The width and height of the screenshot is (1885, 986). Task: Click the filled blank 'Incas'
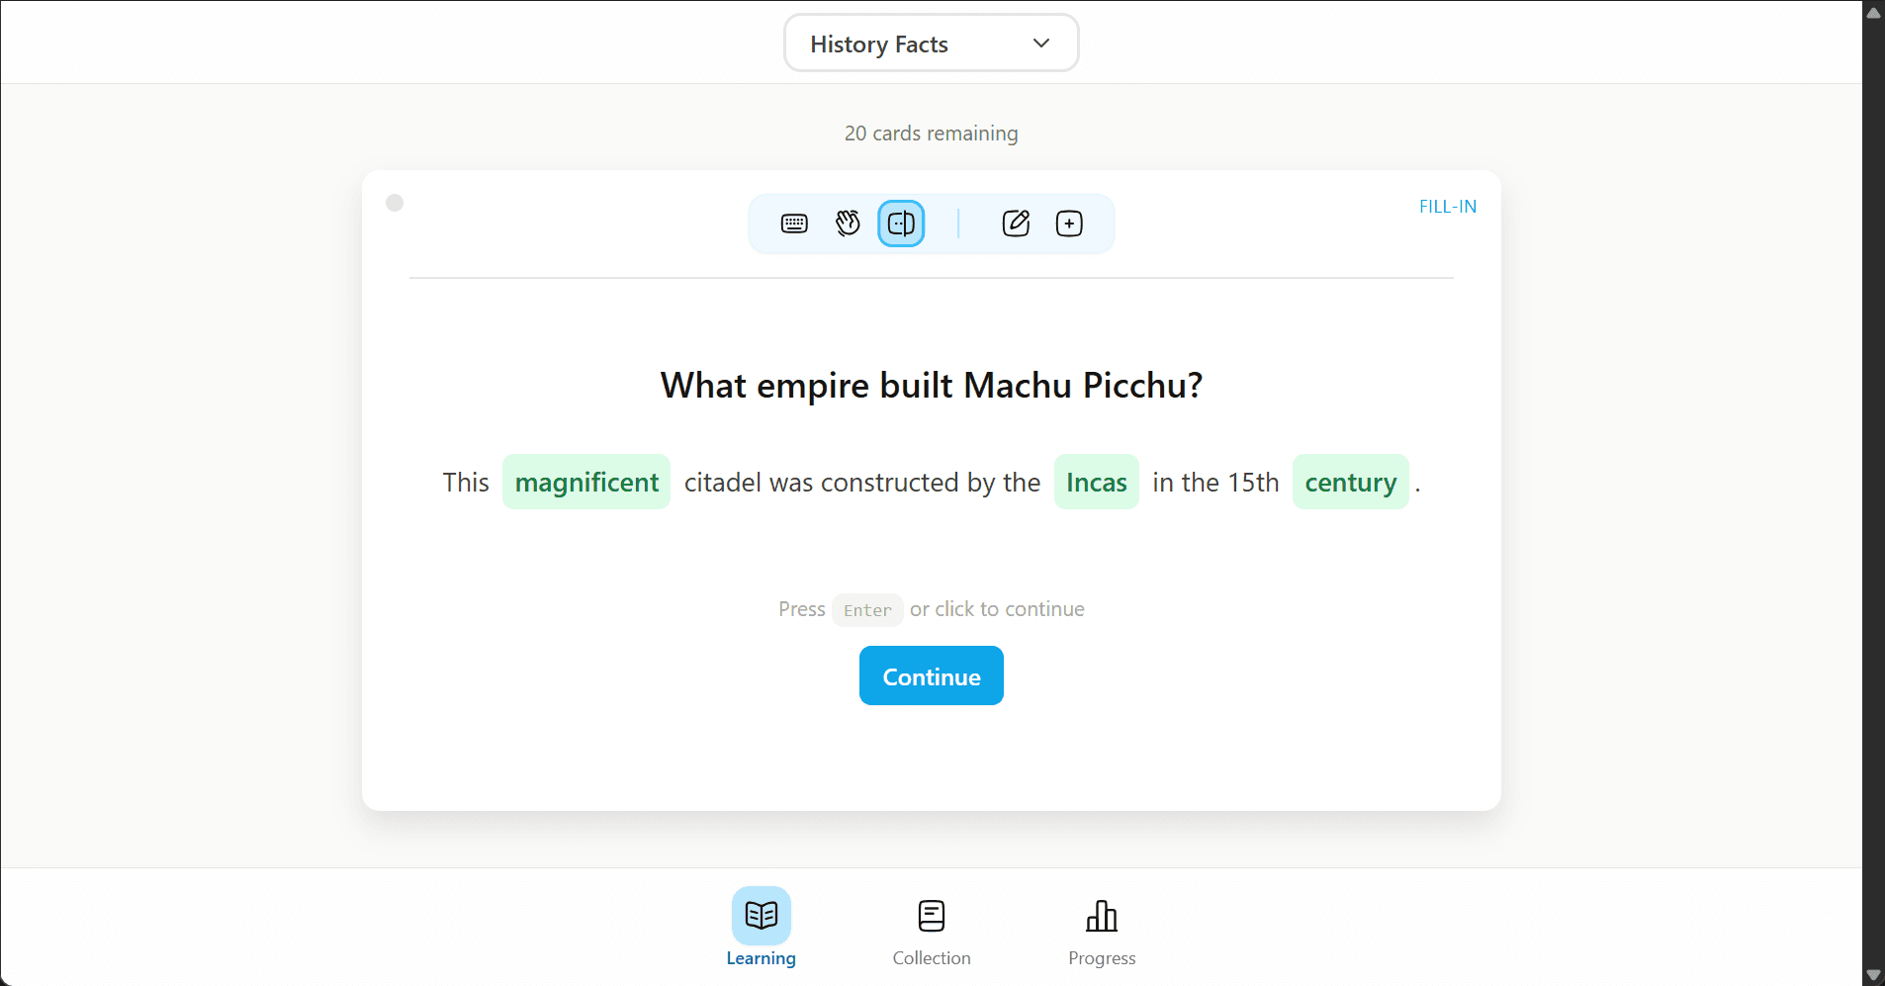point(1096,483)
